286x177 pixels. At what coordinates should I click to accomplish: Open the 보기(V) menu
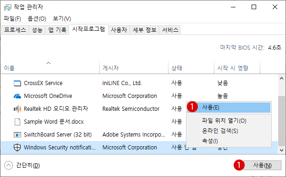62,18
